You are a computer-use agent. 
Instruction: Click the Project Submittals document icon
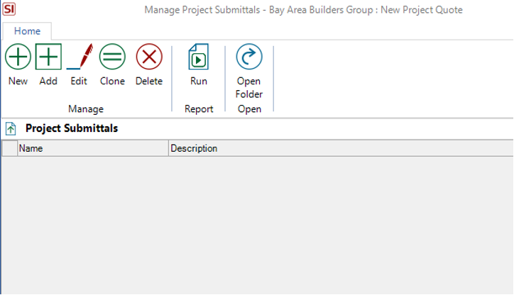tap(11, 128)
